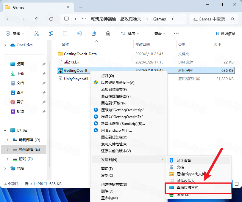This screenshot has height=202, width=242.
Task: Close the Games tab
Action: tap(68, 7)
